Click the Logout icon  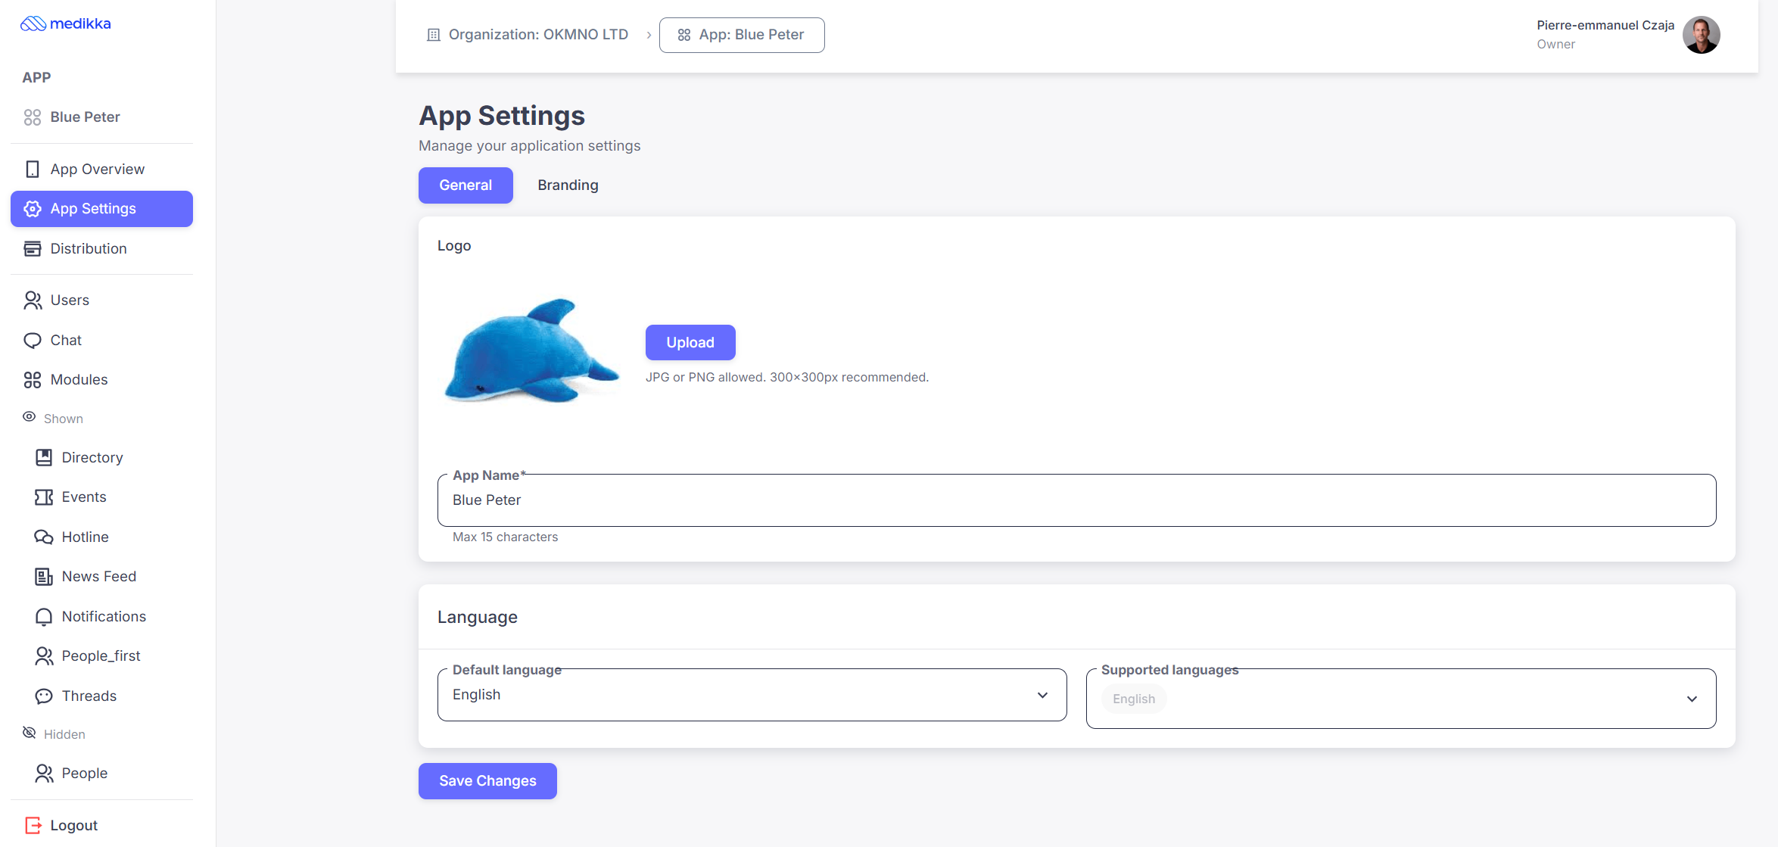pyautogui.click(x=33, y=825)
